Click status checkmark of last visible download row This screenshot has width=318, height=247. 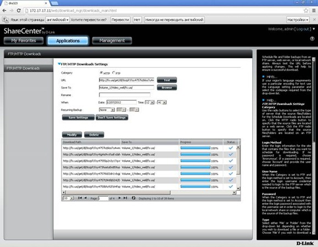pos(231,187)
